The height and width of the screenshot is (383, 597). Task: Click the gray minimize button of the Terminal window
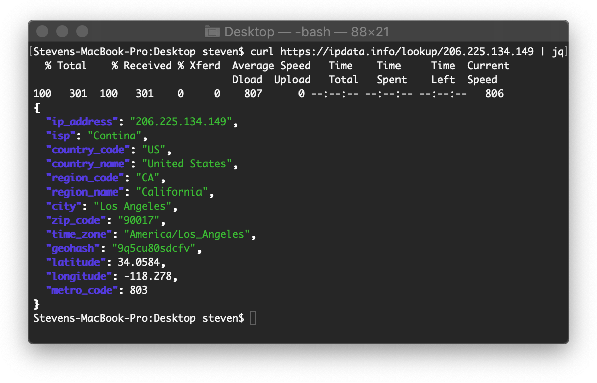point(62,31)
